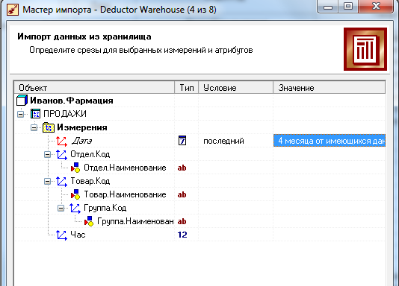Click the ab type icon for Товар.Наименование
Screen dimensions: 399x286
click(182, 194)
